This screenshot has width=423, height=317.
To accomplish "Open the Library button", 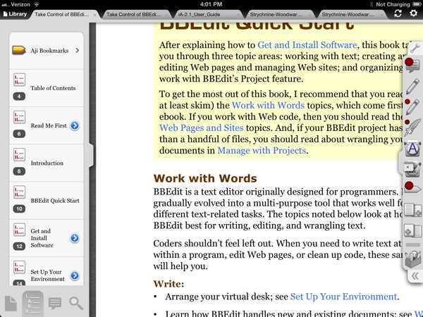I will pyautogui.click(x=15, y=14).
